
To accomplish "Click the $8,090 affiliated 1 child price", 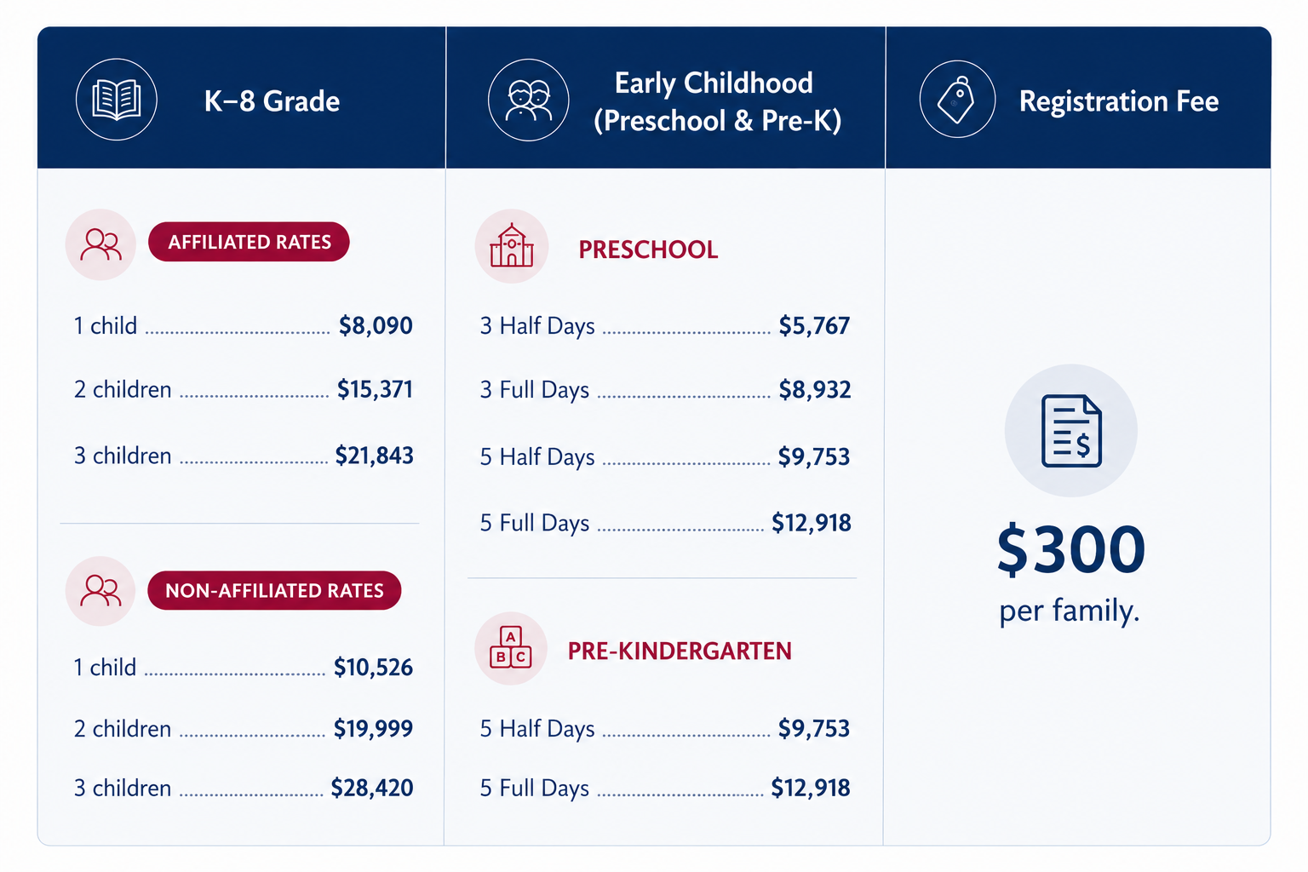I will point(376,325).
